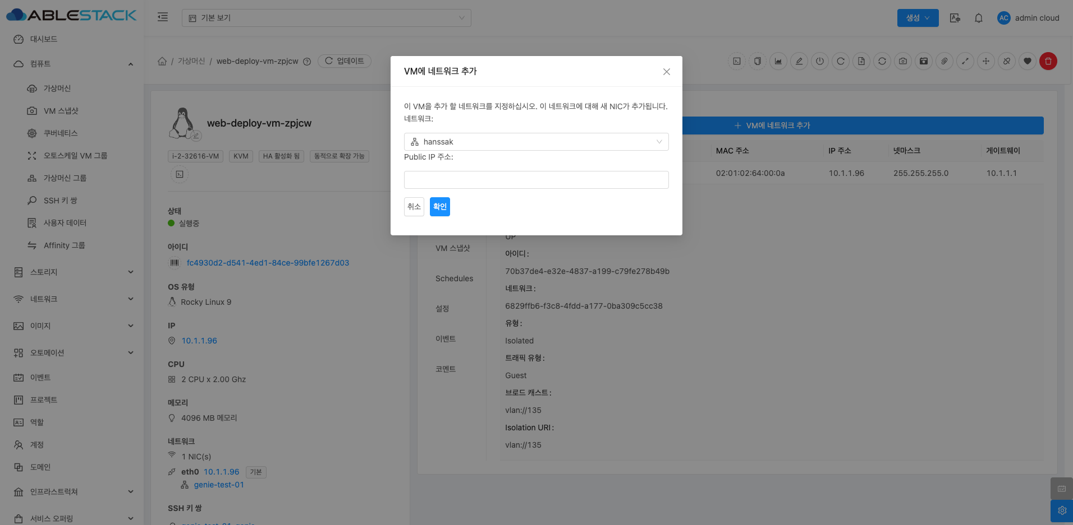Viewport: 1073px width, 525px height.
Task: Open the hanssak network dropdown
Action: (x=536, y=142)
